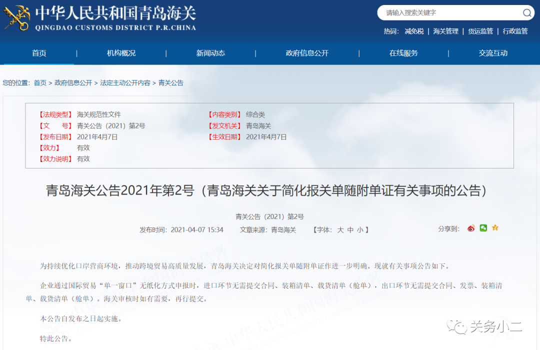Click the Qingdao Customs emblem logo
This screenshot has height=350, width=540.
tap(16, 19)
